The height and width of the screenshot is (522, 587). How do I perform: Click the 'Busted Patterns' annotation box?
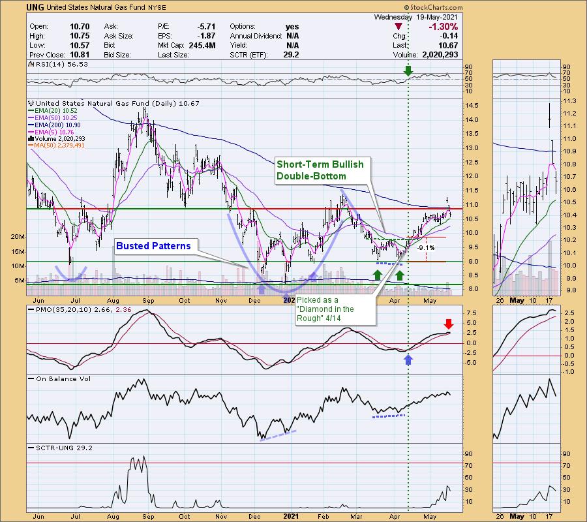point(155,246)
